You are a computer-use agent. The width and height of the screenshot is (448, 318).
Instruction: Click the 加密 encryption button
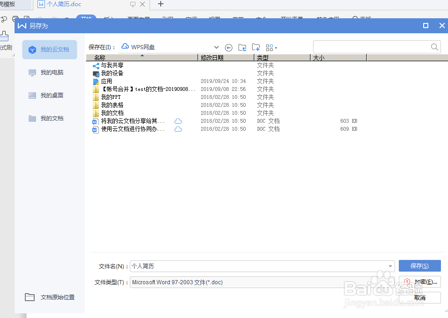click(x=419, y=281)
